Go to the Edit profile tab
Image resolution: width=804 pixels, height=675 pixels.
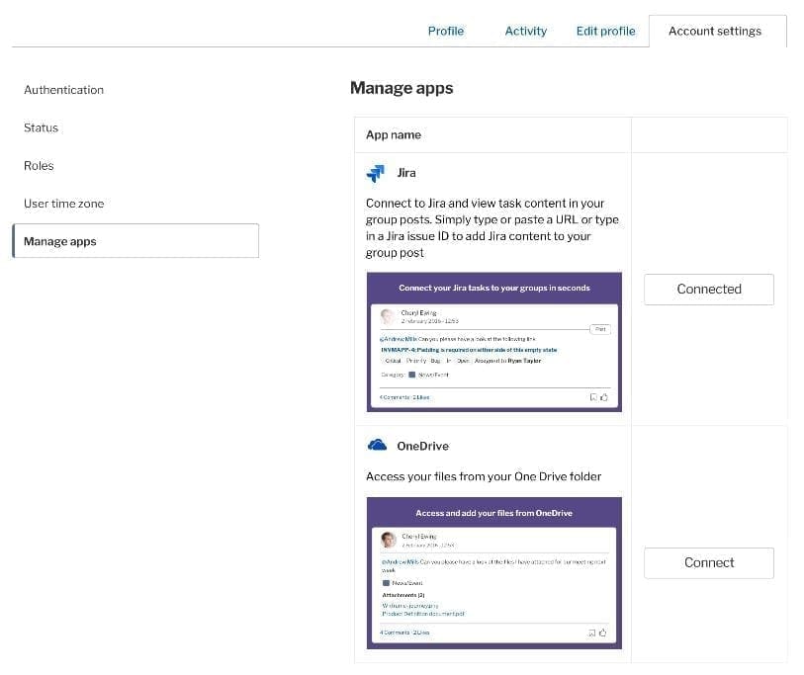pos(605,32)
